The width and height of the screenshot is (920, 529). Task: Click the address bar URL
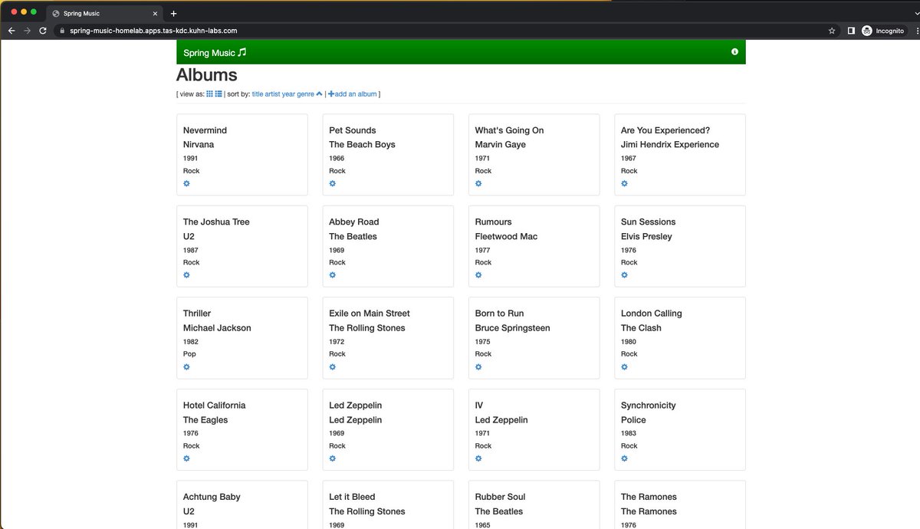153,31
